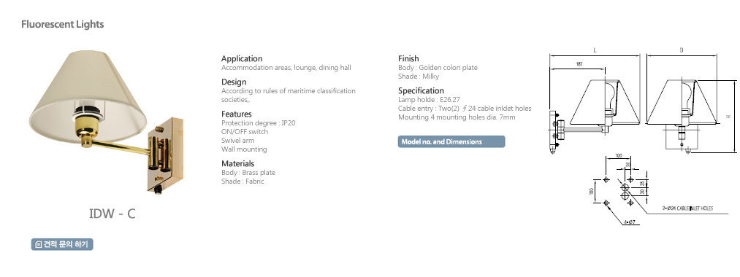The width and height of the screenshot is (740, 277).
Task: Click the Features section heading
Action: click(x=237, y=114)
